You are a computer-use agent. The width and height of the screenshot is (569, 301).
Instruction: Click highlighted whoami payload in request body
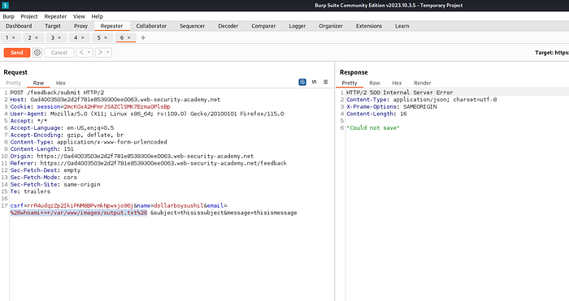tap(79, 213)
